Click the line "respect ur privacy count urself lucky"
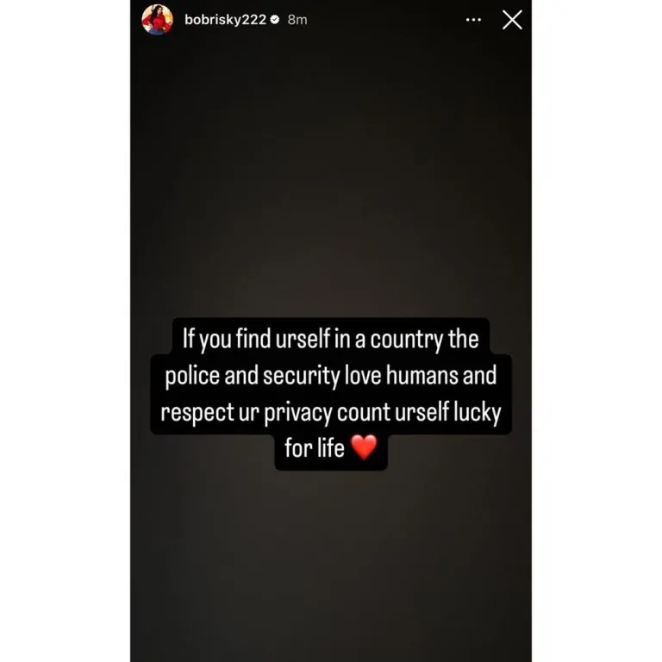 [331, 412]
